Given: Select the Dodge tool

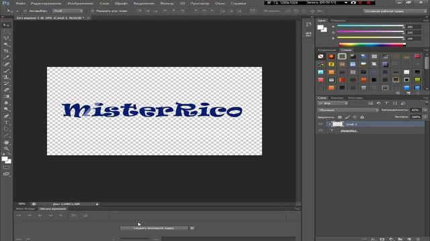Looking at the screenshot, I should coord(6,109).
